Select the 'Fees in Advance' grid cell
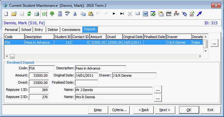The image size is (224, 117). [39, 42]
